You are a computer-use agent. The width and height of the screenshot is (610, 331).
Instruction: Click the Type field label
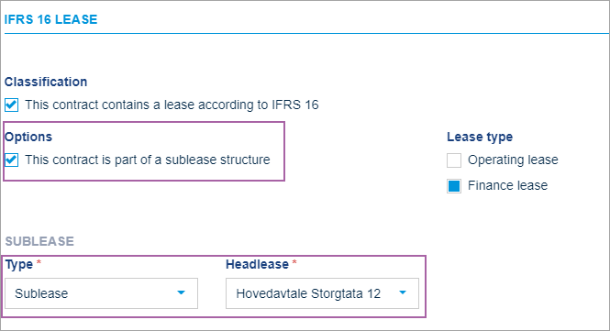(x=19, y=265)
